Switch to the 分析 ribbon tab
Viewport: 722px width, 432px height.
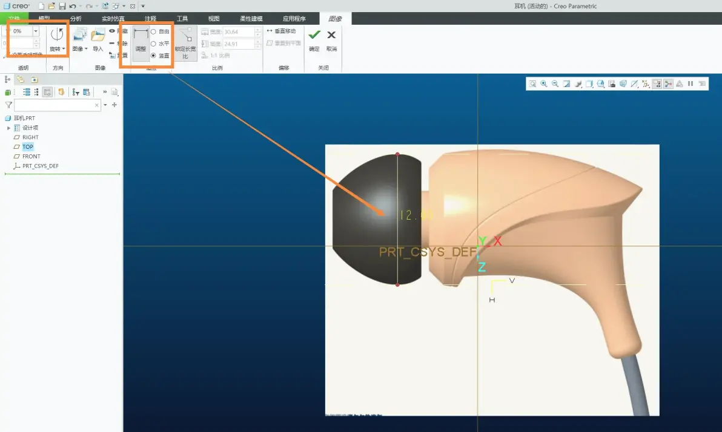coord(76,18)
